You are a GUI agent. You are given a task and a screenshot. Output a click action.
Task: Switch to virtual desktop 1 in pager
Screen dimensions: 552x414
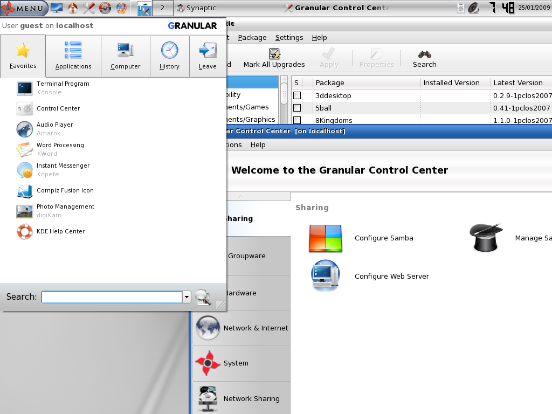[144, 8]
